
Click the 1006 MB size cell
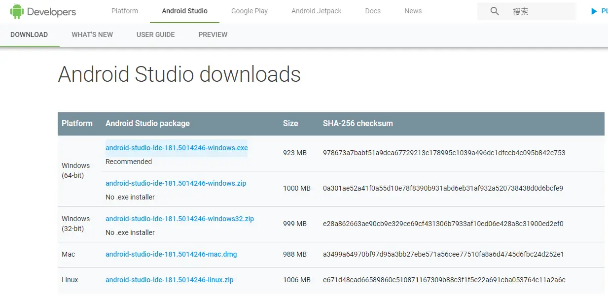point(297,280)
